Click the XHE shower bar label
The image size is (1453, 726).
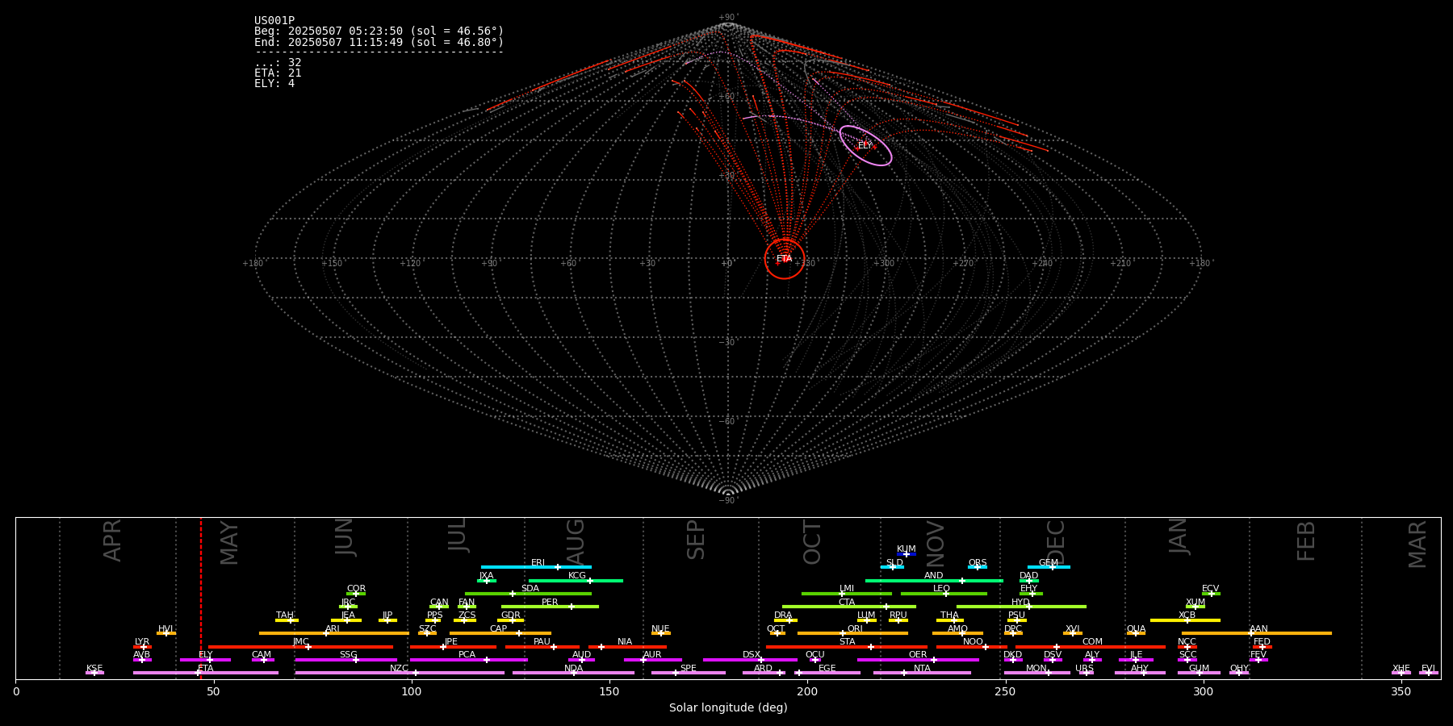coord(1401,668)
